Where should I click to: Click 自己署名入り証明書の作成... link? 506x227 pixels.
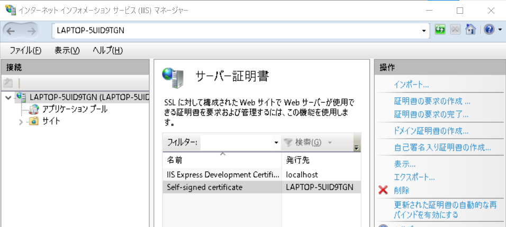442,148
